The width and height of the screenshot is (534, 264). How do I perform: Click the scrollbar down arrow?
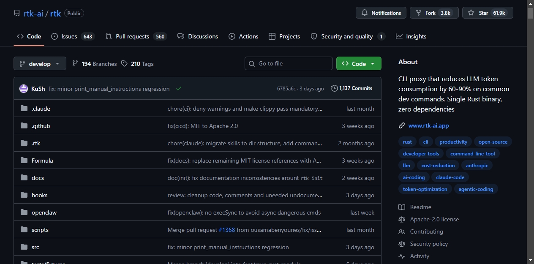coord(530,260)
